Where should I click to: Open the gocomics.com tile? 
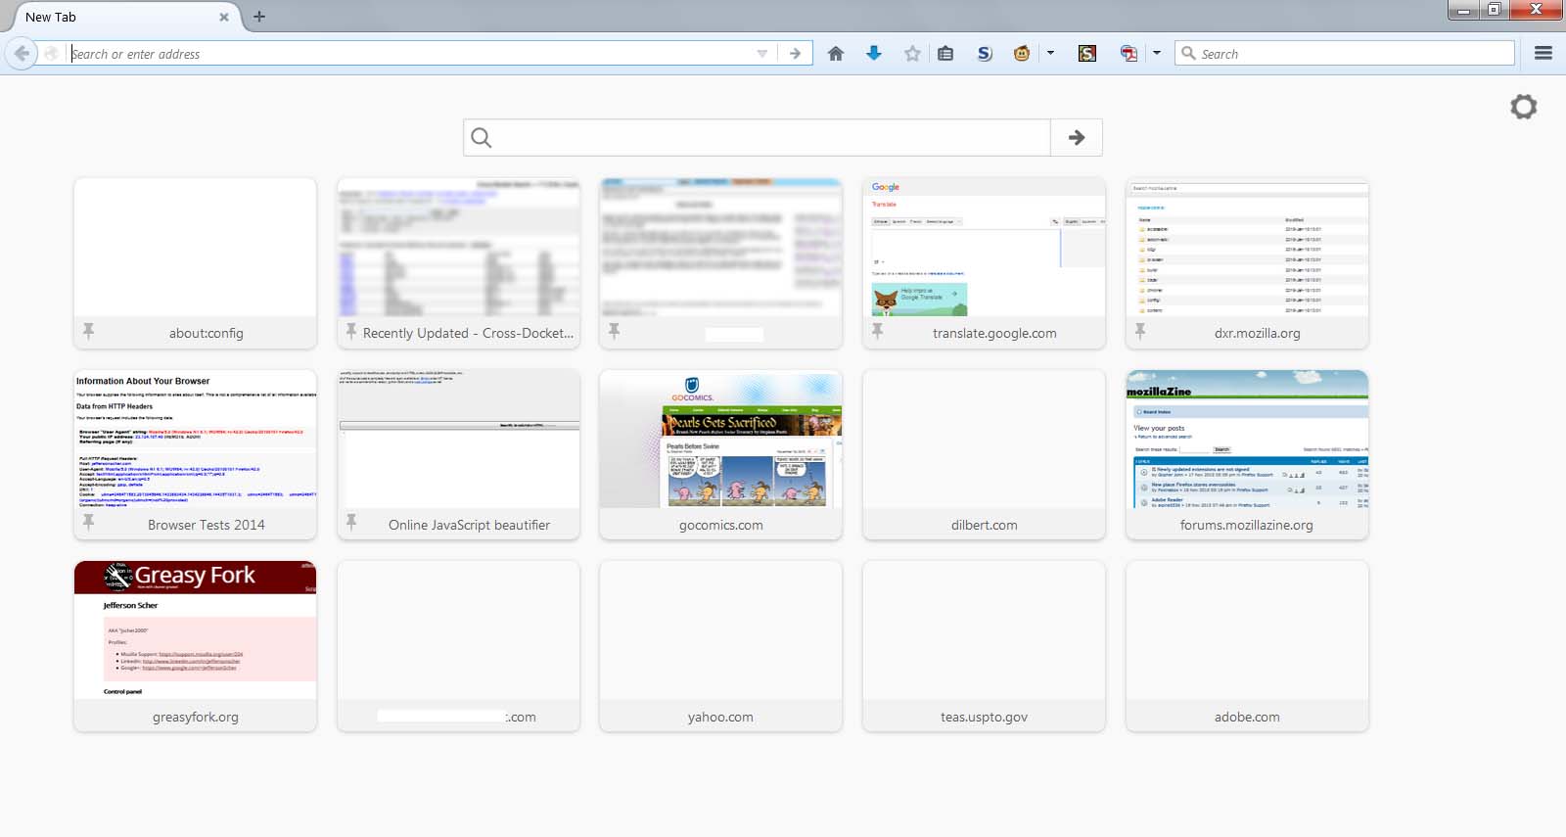(x=720, y=455)
